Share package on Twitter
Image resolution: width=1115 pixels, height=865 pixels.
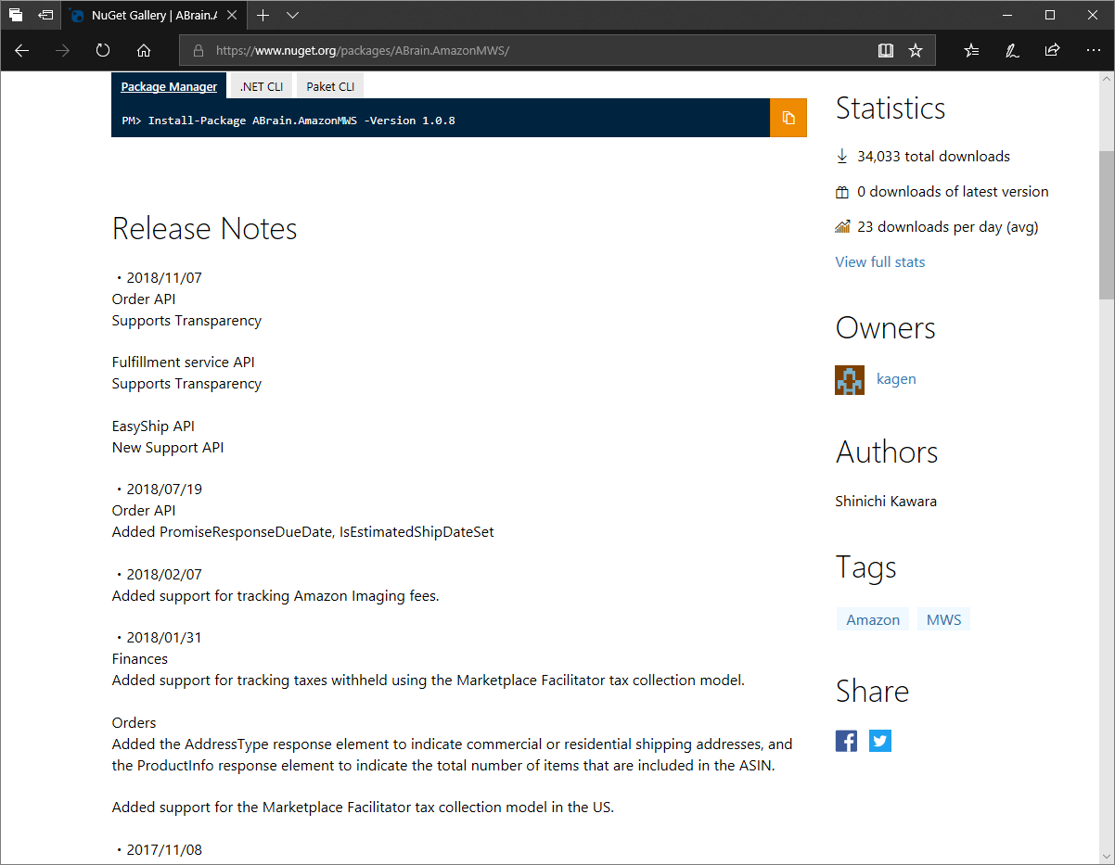click(x=880, y=741)
